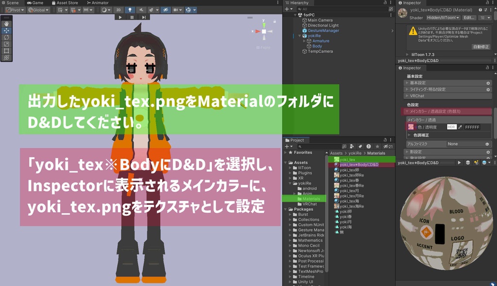Viewport: 497px width, 286px height.
Task: Open the Hidden/lilToon shader dropdown
Action: pyautogui.click(x=443, y=18)
